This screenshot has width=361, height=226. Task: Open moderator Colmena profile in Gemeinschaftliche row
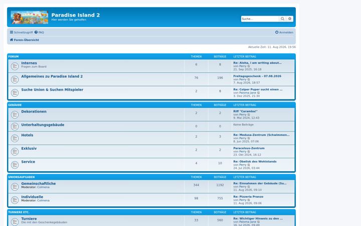(43, 187)
